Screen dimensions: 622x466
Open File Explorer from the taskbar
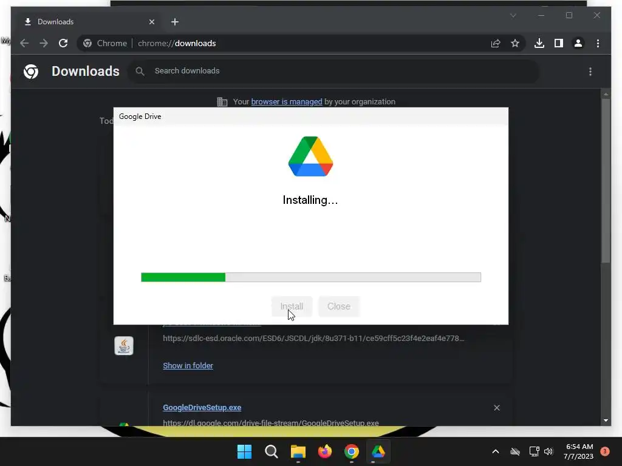tap(298, 451)
